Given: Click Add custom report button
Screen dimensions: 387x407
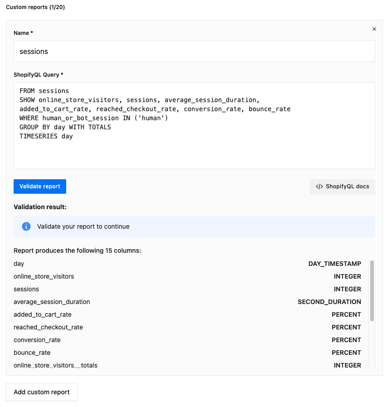Looking at the screenshot, I should [42, 392].
